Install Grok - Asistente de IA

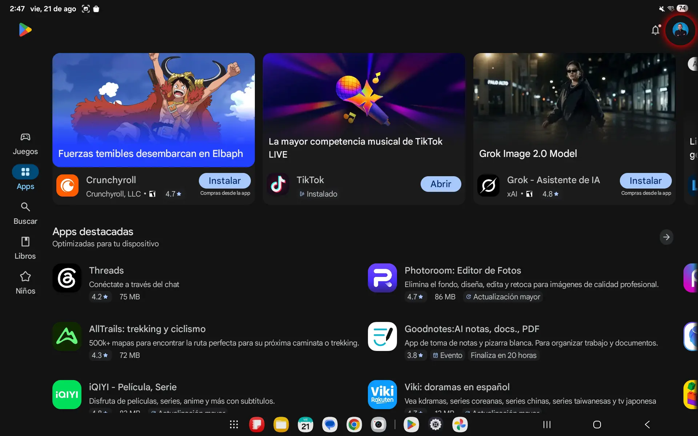point(645,181)
